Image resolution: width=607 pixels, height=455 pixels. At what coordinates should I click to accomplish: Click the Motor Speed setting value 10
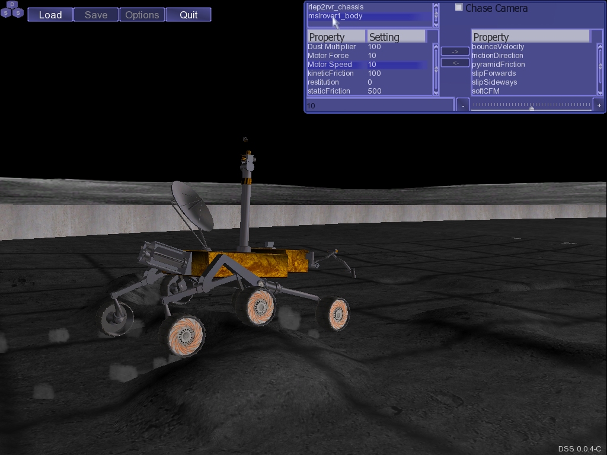[x=372, y=64]
